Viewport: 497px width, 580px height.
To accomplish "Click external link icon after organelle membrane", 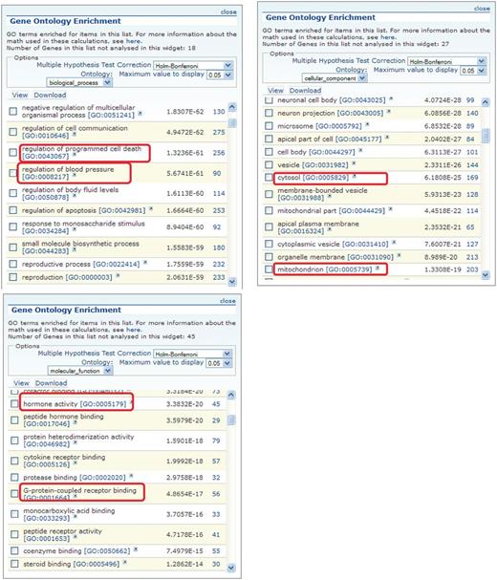I will coord(399,255).
